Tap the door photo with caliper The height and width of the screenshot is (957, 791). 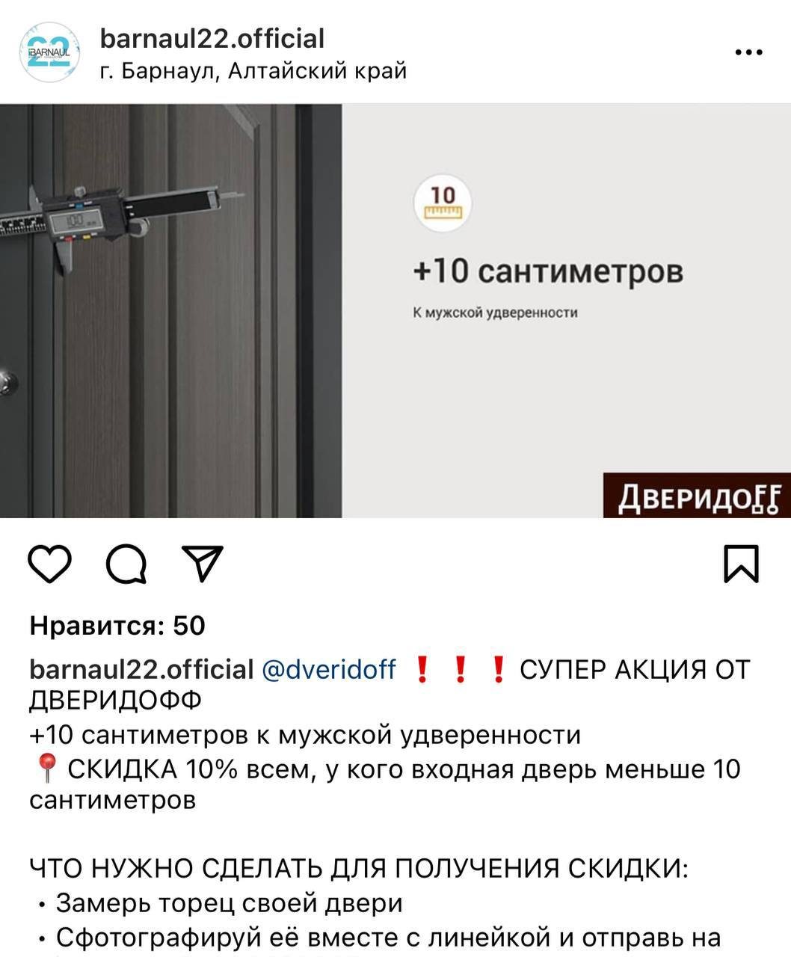coord(170,310)
